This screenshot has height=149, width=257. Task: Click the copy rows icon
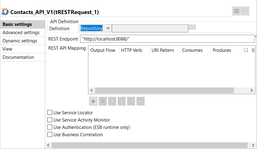[x=131, y=101]
